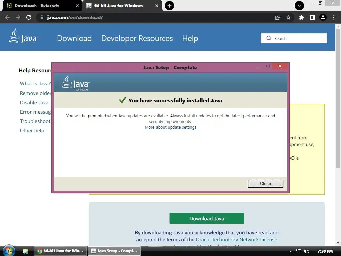Click the address bar URL
Image resolution: width=341 pixels, height=256 pixels.
click(75, 17)
